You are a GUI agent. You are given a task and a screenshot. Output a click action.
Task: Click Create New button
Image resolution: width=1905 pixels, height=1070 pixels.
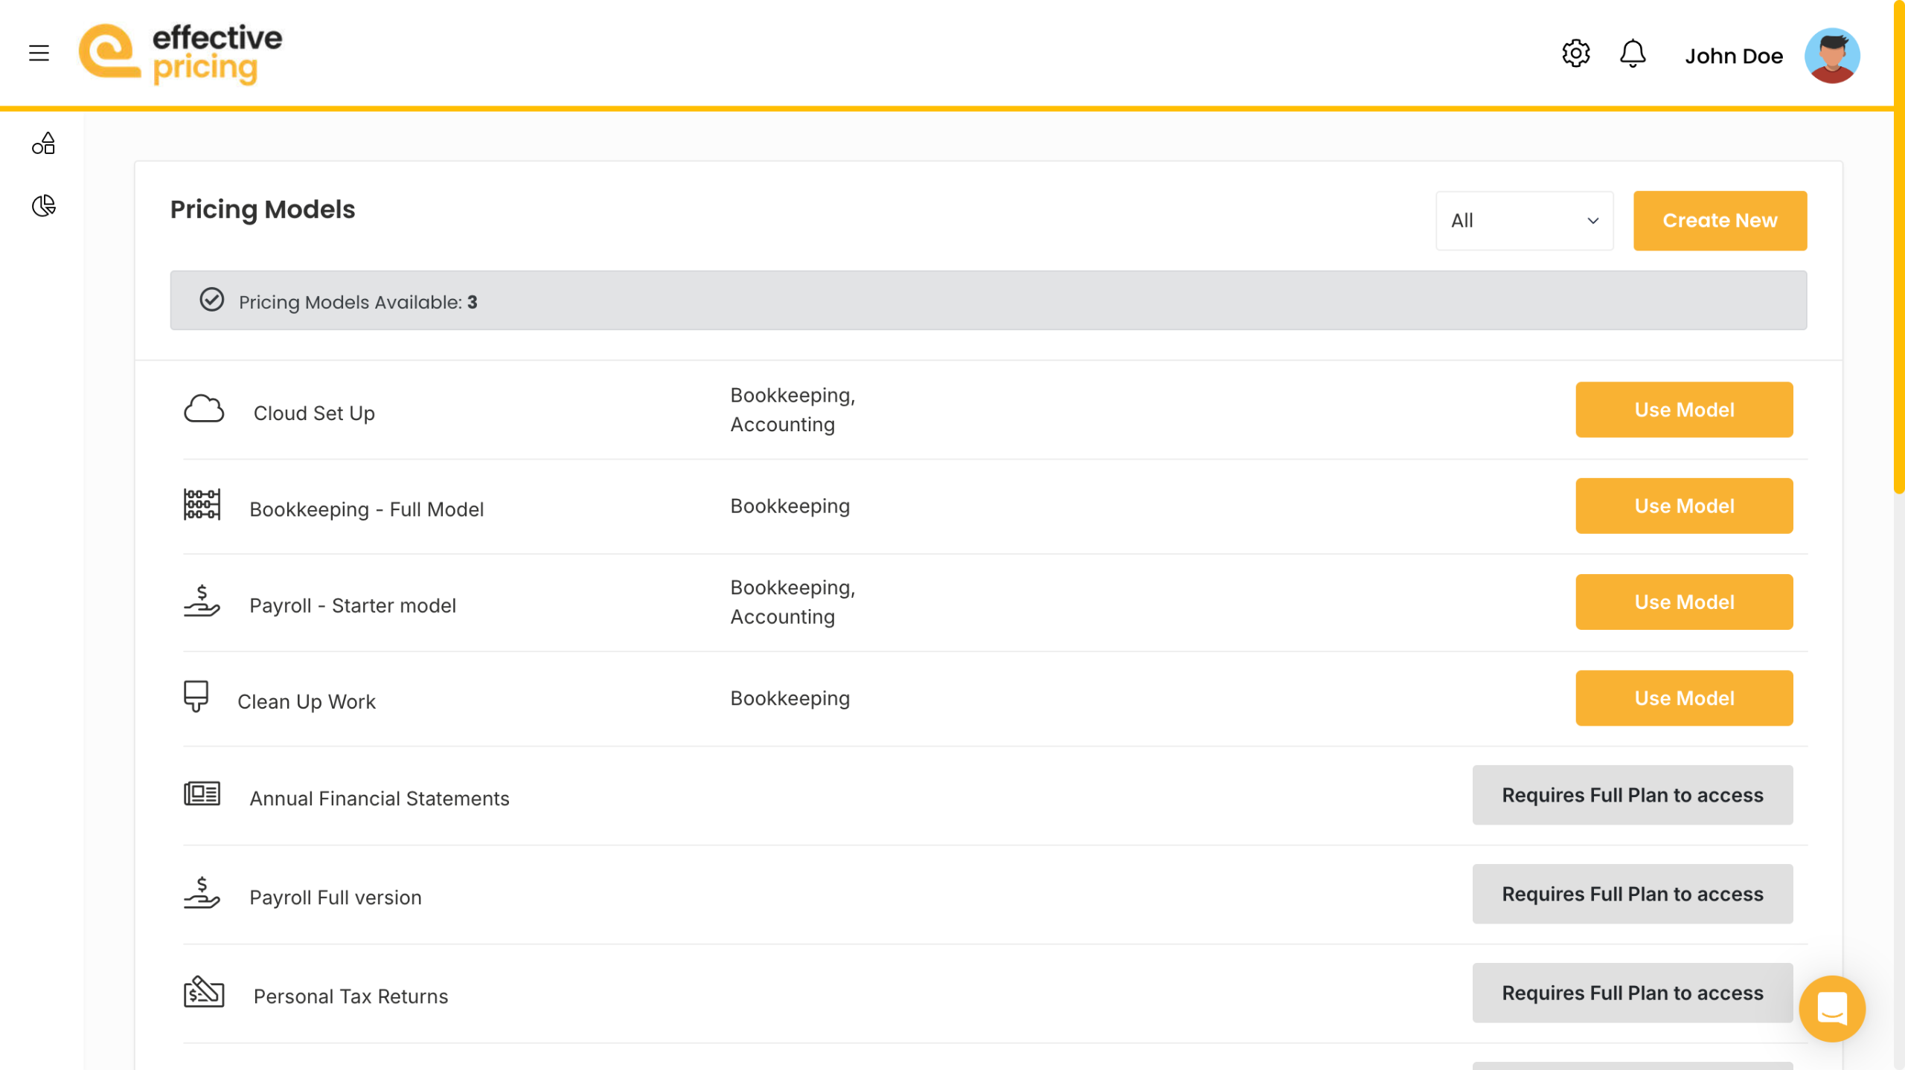[x=1719, y=221]
